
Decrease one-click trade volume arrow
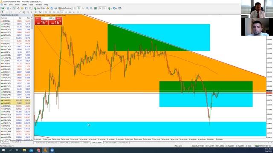pyautogui.click(x=43, y=18)
